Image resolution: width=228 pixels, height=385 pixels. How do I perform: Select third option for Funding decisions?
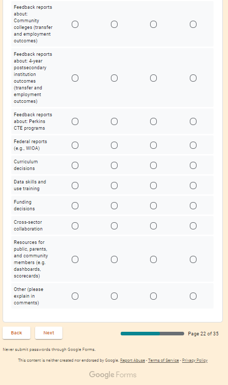pos(154,206)
